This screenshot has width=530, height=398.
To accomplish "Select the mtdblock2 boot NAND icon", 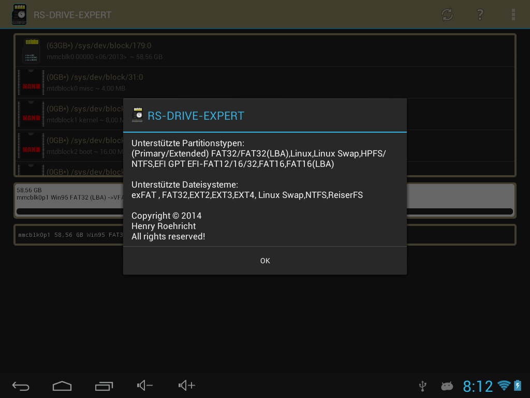I will [x=31, y=146].
